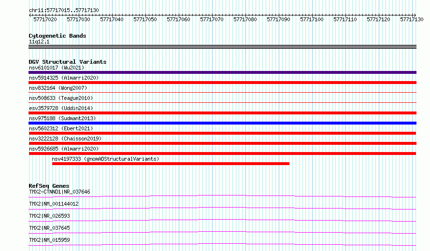Click ruler position 57717080
Viewport: 430px width, 251px height.
245,19
